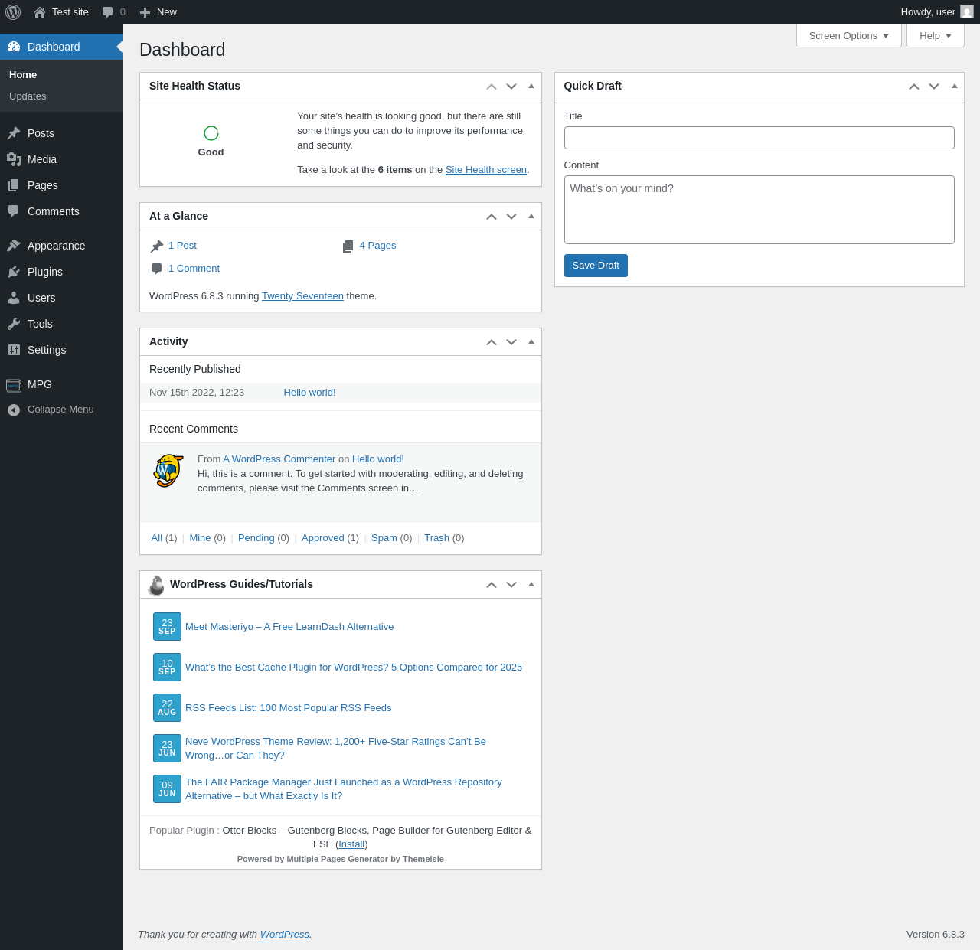Collapse the Quick Draft panel
The image size is (980, 950).
tap(955, 87)
